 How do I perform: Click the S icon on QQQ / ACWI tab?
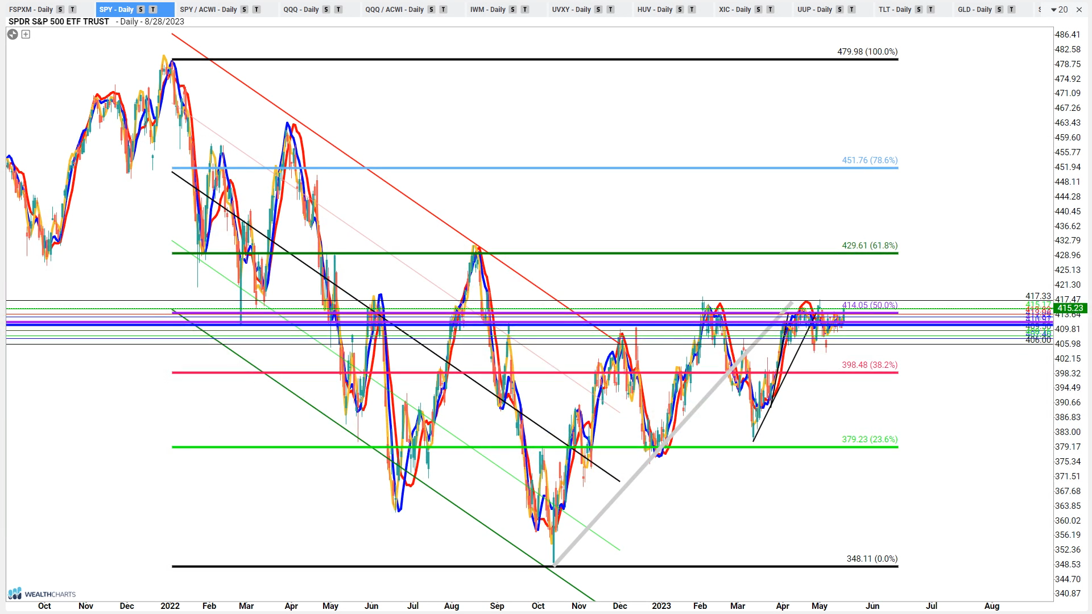pos(431,10)
